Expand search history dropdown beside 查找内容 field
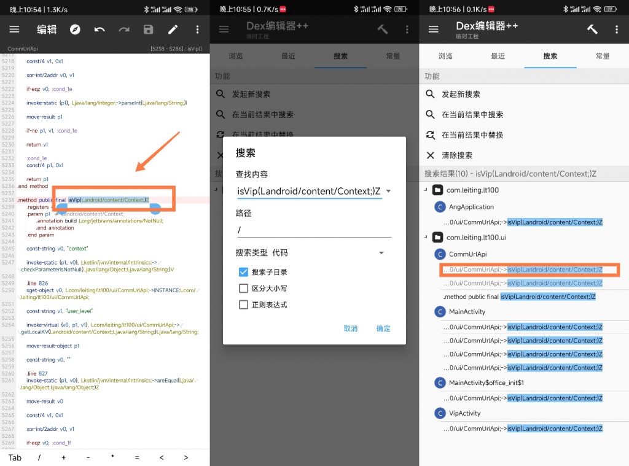This screenshot has width=629, height=466. (388, 192)
